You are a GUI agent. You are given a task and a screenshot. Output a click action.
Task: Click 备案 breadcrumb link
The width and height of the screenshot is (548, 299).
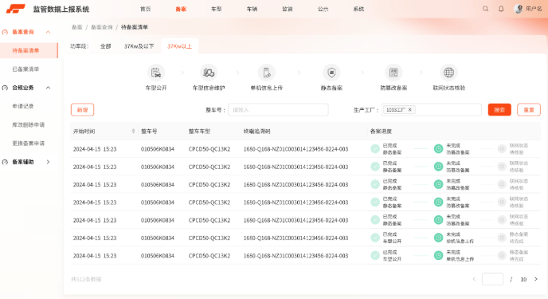(77, 27)
